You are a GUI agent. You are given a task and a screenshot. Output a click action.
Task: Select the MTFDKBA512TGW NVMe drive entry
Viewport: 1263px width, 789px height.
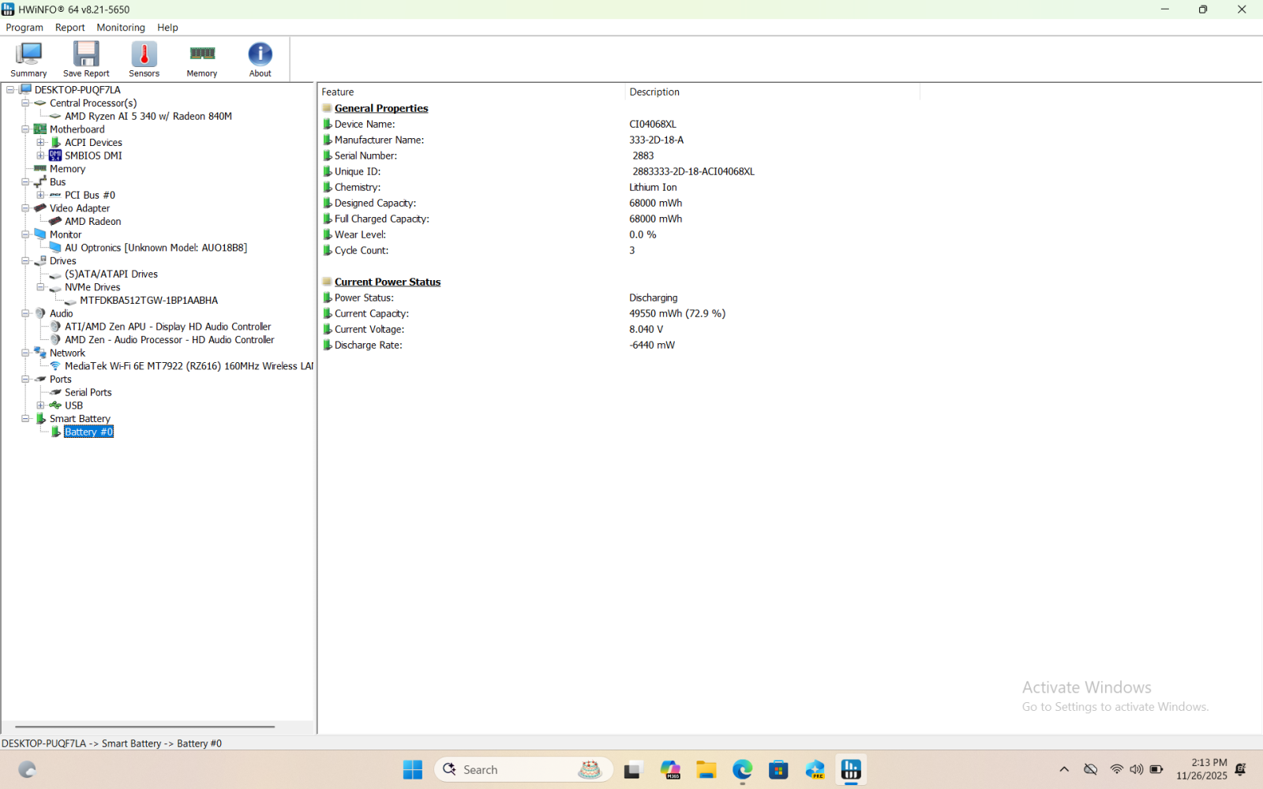click(x=148, y=301)
